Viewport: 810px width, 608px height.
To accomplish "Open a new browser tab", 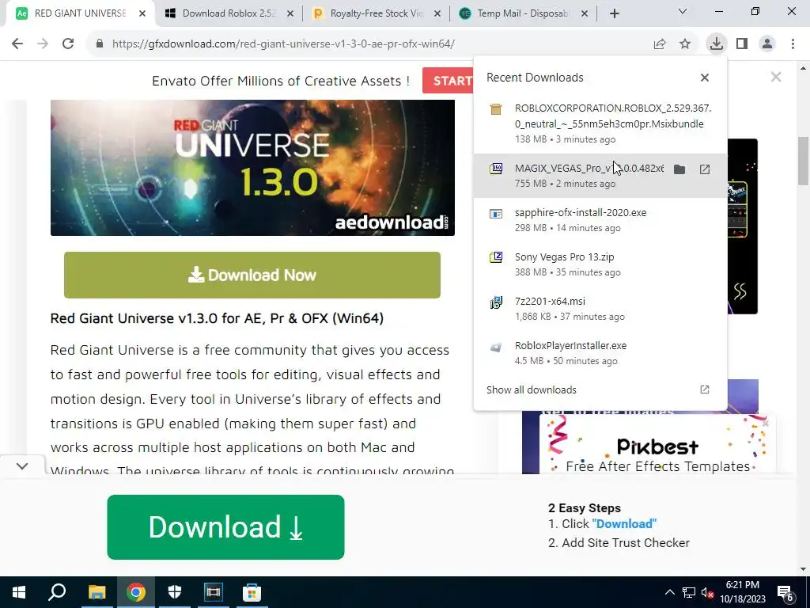I will tap(614, 13).
